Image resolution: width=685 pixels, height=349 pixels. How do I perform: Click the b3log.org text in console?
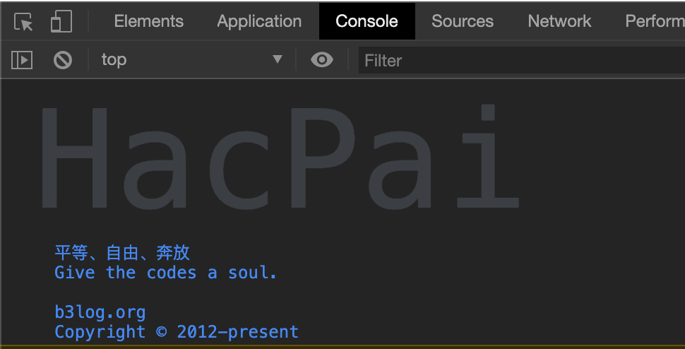coord(100,312)
